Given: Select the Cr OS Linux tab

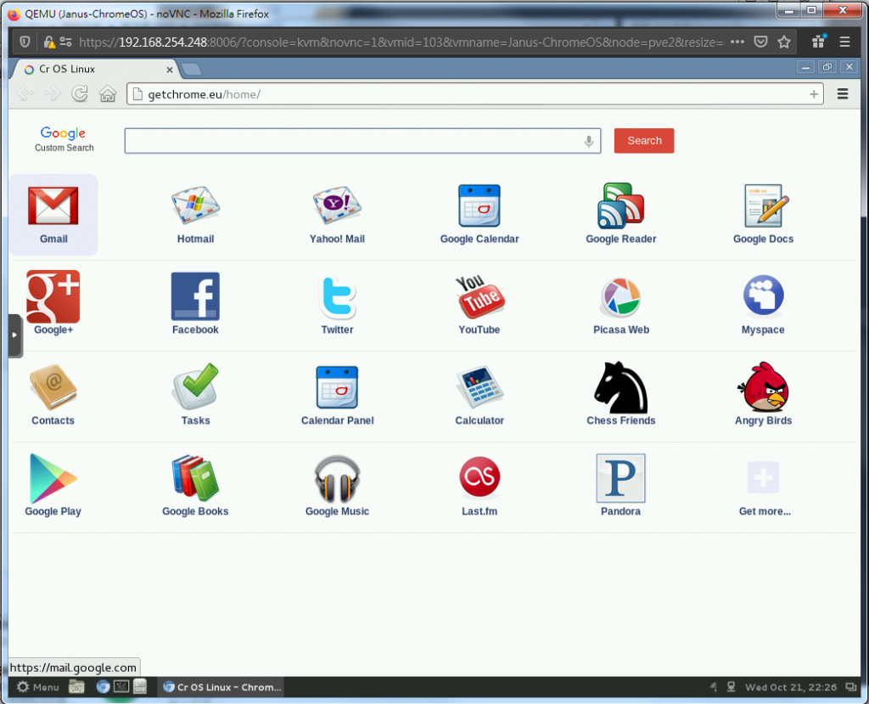Looking at the screenshot, I should pos(94,69).
